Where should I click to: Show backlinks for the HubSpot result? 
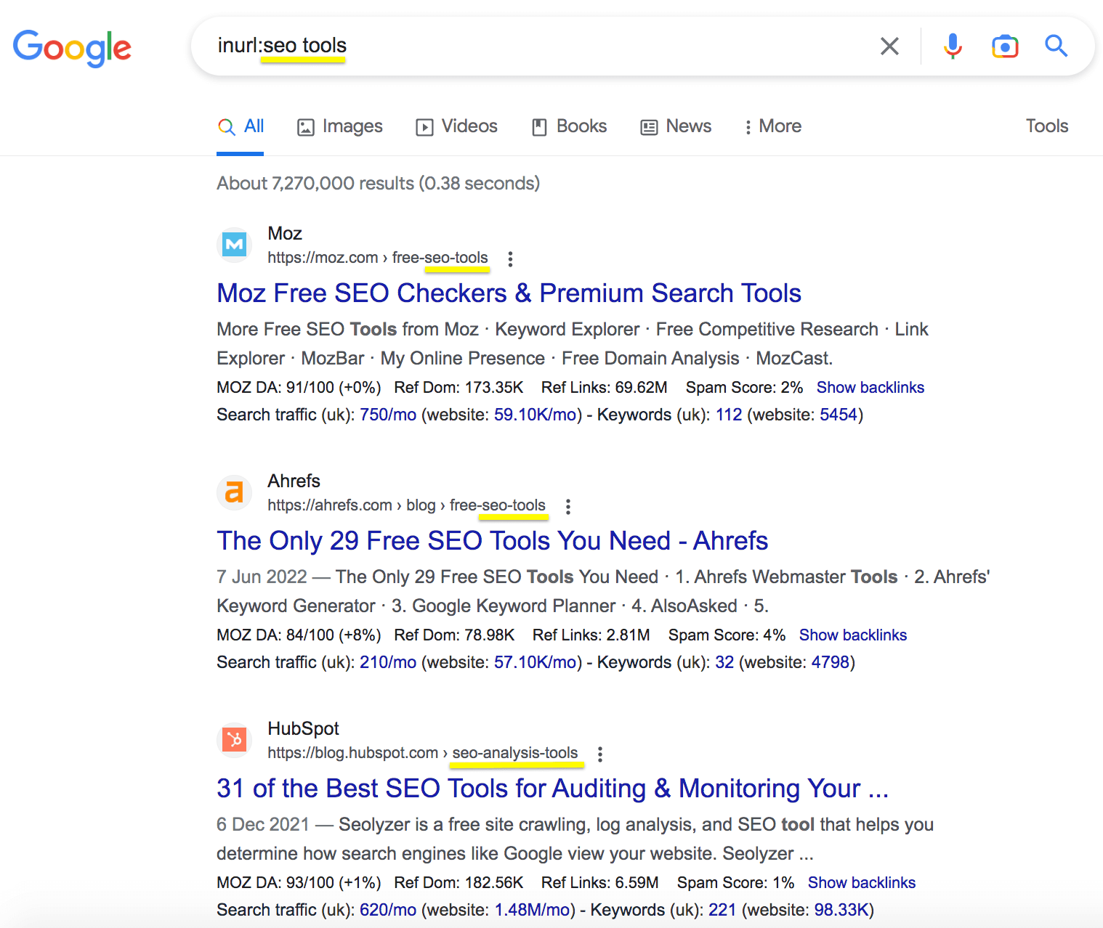pyautogui.click(x=862, y=883)
